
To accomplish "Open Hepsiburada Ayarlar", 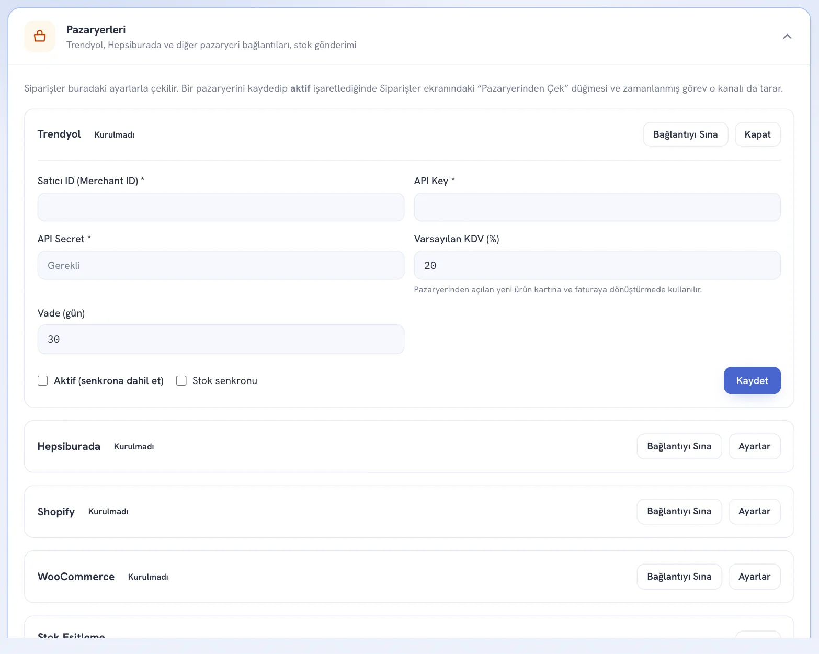I will [754, 446].
